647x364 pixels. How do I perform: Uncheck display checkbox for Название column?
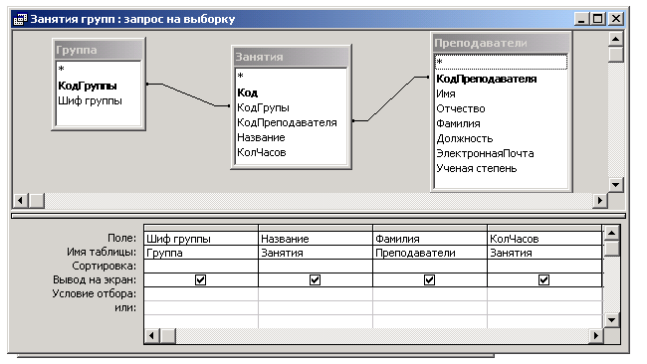tap(315, 279)
